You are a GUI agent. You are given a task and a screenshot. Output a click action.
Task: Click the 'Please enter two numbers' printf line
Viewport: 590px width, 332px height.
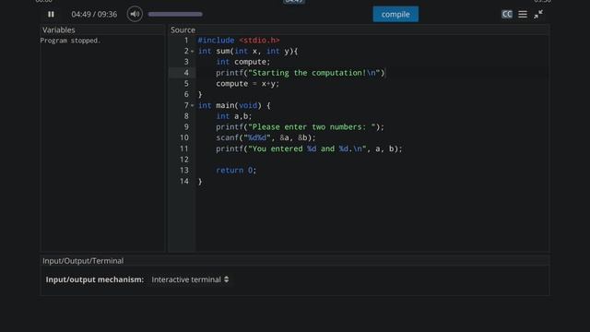(x=300, y=127)
